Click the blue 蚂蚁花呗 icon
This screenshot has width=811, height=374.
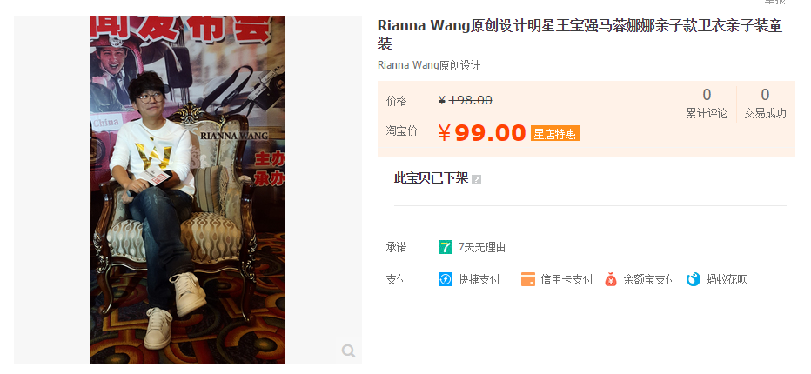coord(693,279)
